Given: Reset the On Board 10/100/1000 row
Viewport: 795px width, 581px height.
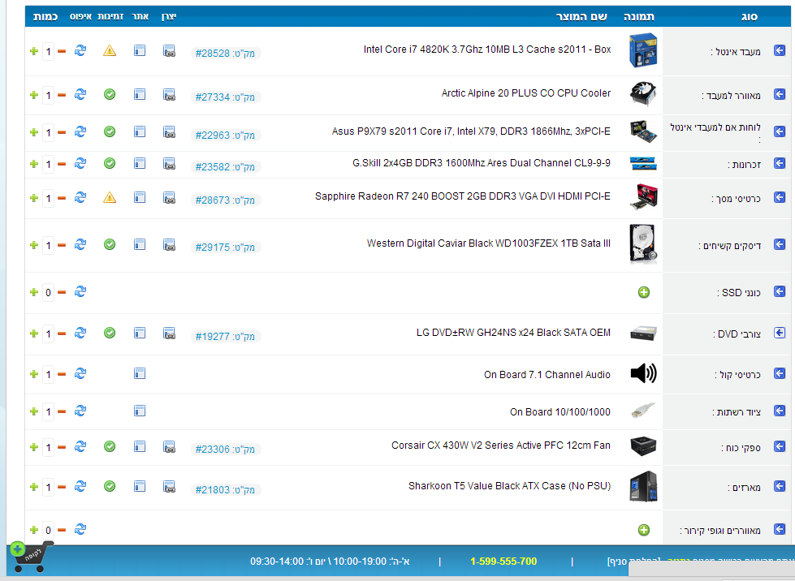Looking at the screenshot, I should (x=80, y=411).
